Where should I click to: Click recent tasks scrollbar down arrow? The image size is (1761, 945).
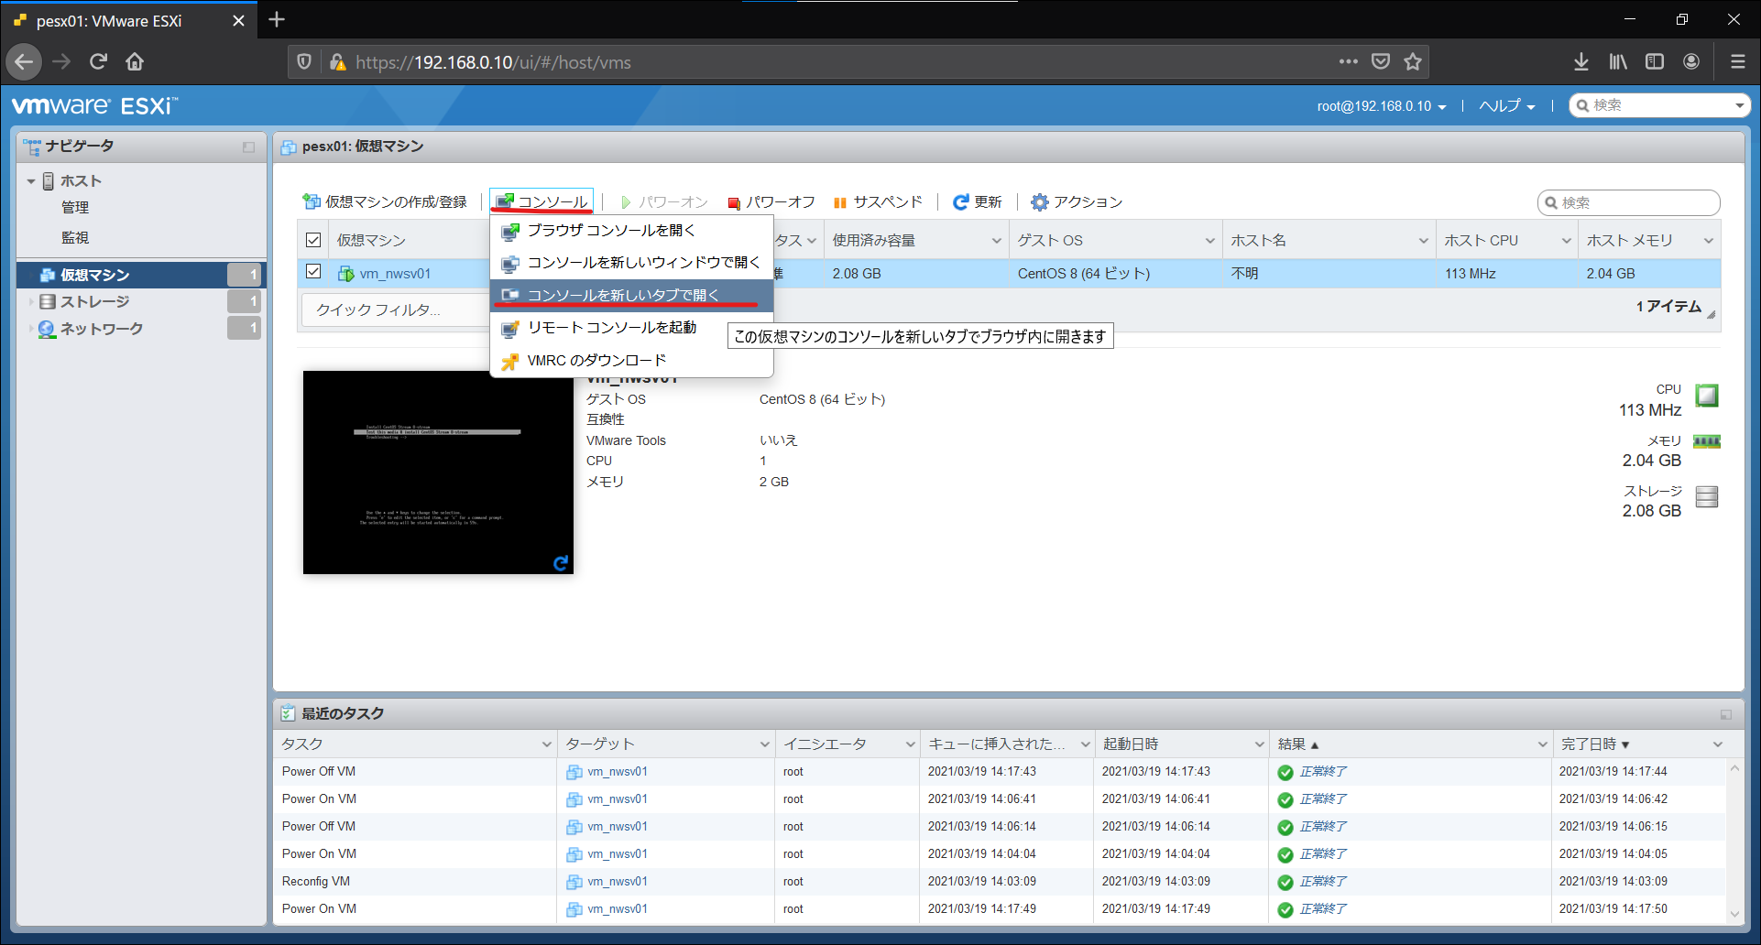tap(1734, 914)
